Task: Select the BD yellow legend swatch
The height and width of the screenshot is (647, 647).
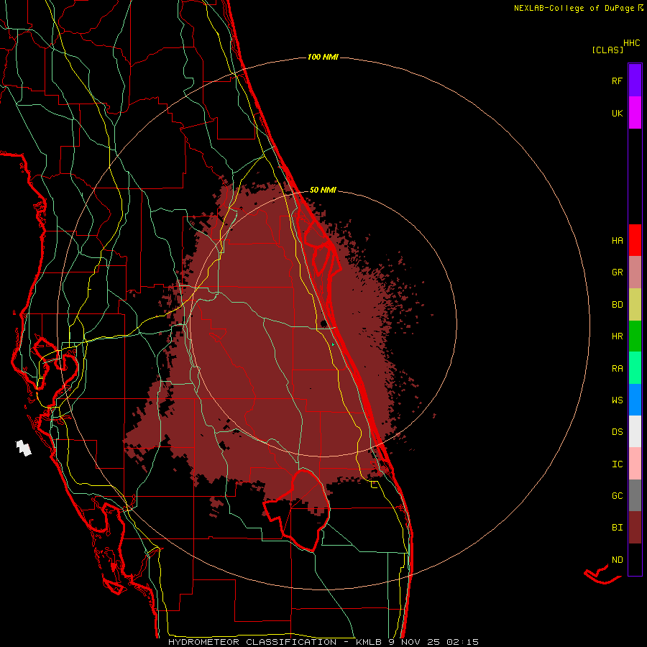Action: point(635,304)
